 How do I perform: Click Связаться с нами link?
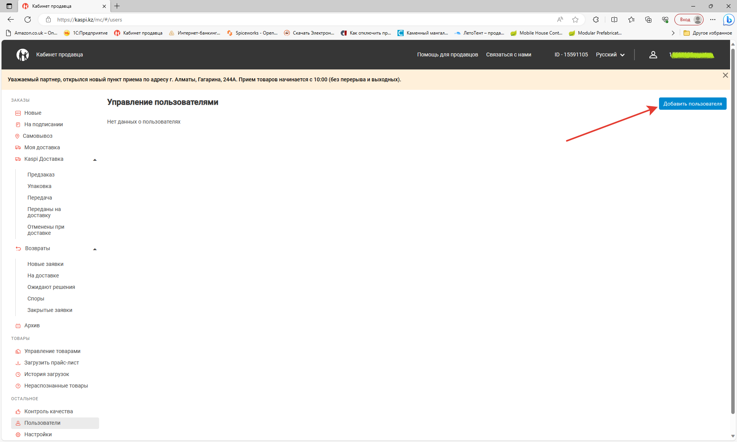pos(508,55)
